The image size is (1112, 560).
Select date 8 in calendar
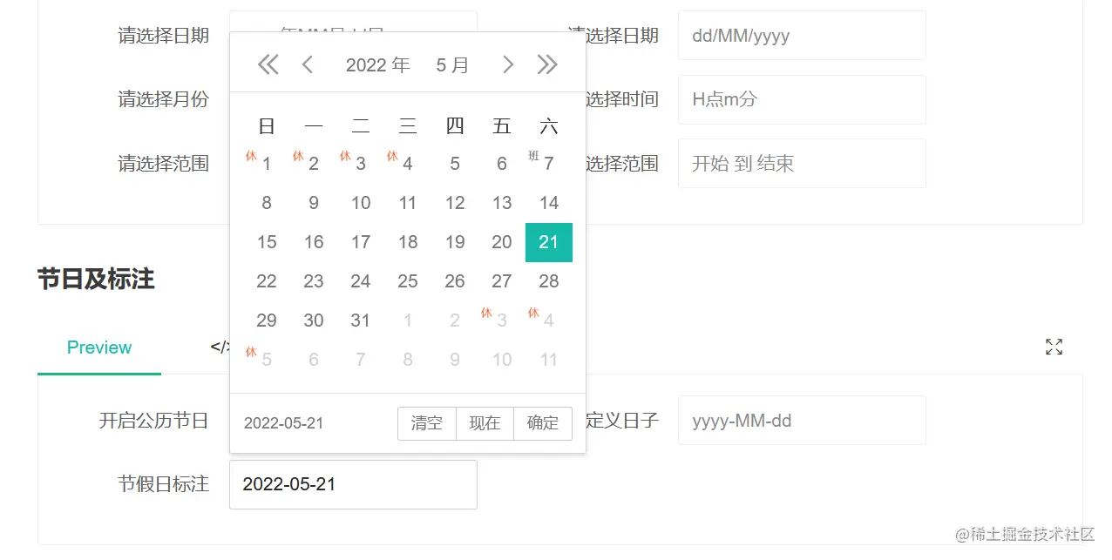tap(267, 203)
